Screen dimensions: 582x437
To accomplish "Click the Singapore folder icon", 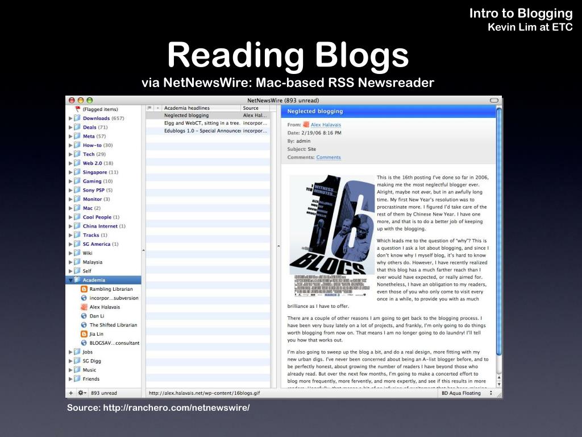I will coord(77,172).
